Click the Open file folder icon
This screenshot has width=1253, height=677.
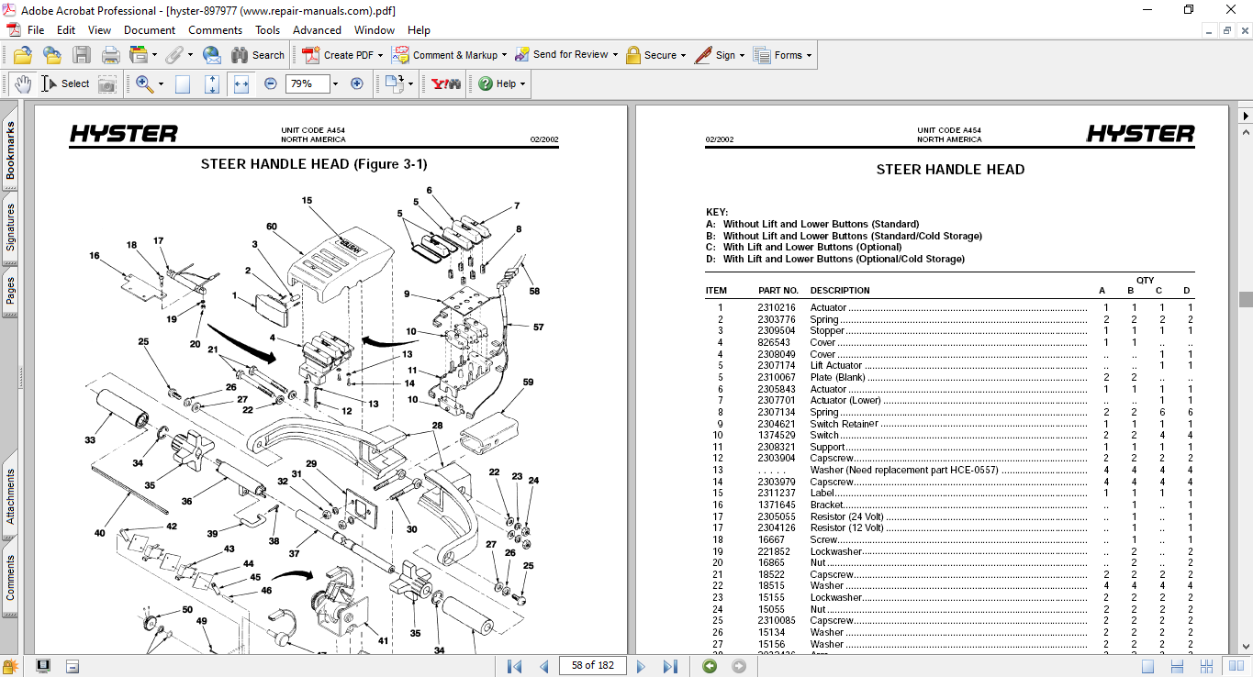point(23,55)
